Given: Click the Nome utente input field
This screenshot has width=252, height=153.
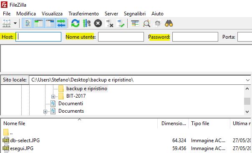Looking at the screenshot, I should pyautogui.click(x=121, y=37).
